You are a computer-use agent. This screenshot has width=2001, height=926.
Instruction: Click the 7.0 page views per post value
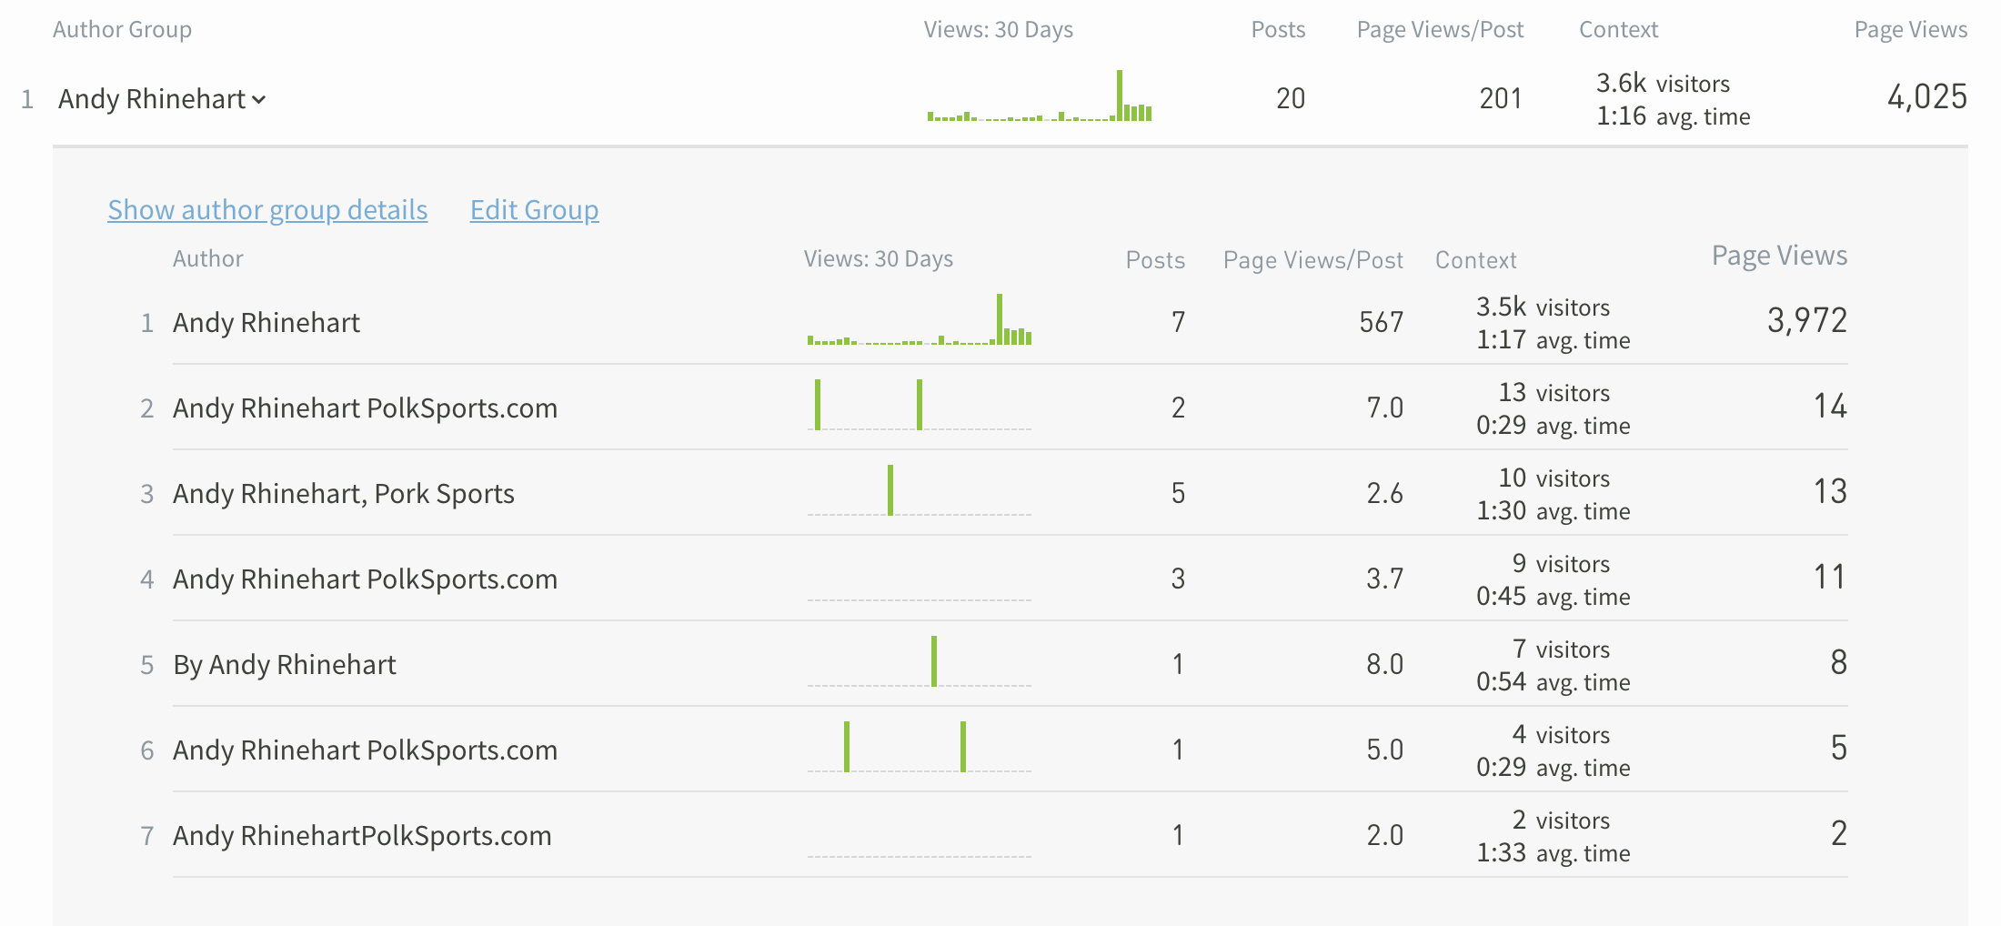click(x=1384, y=408)
